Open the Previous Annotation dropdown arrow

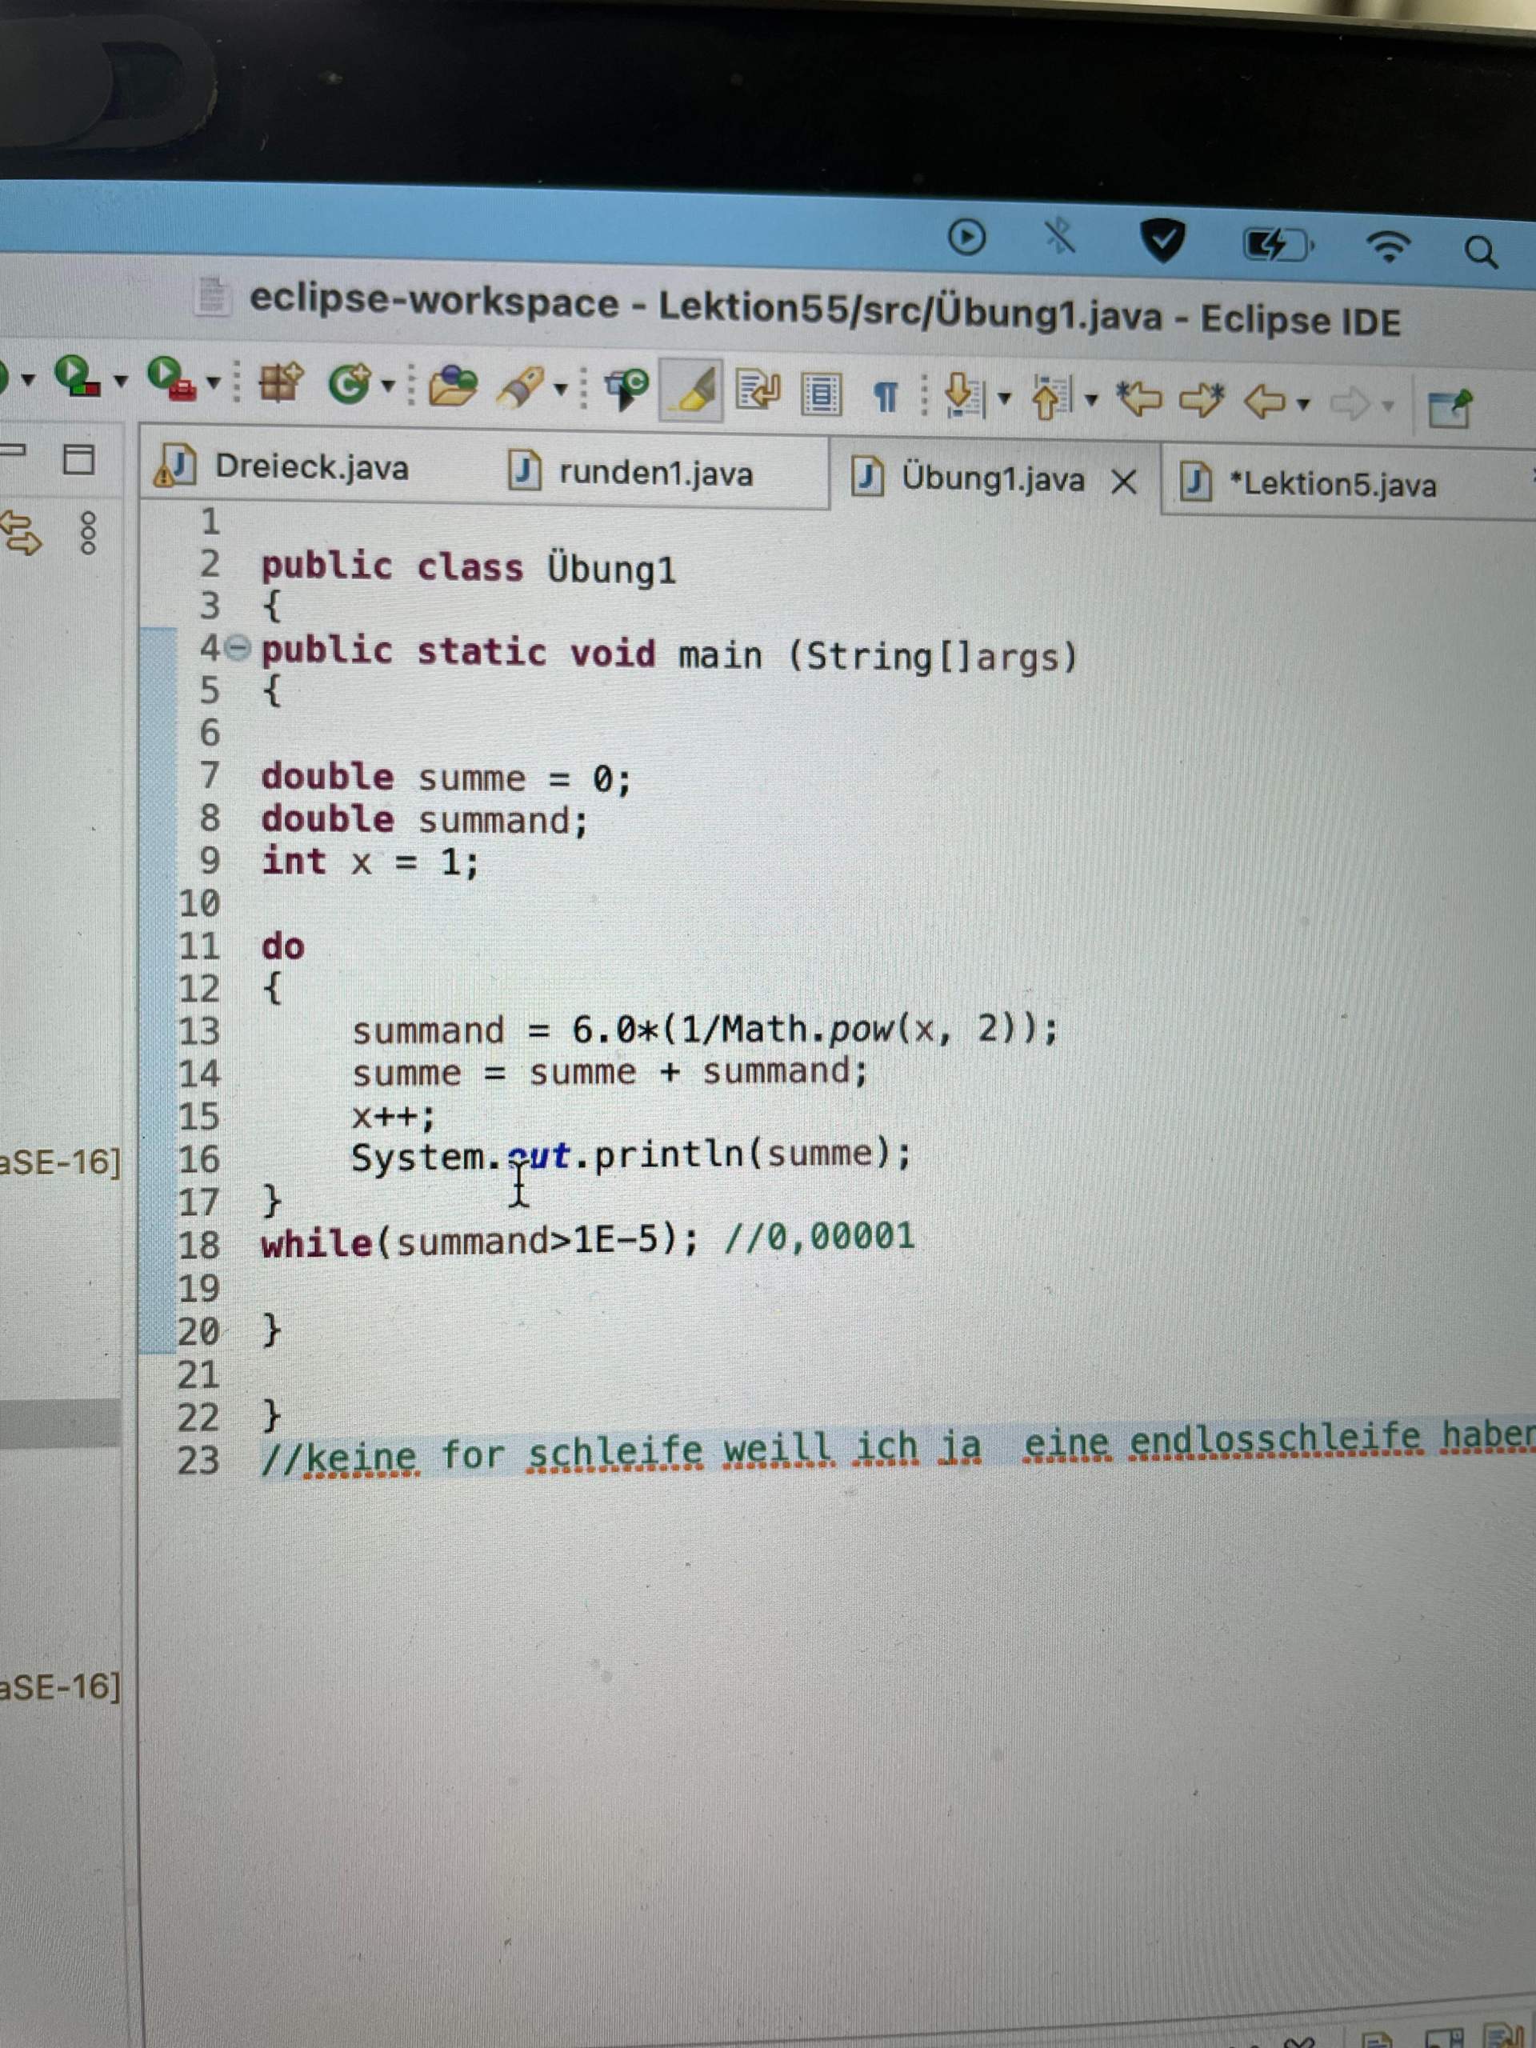pos(1091,401)
